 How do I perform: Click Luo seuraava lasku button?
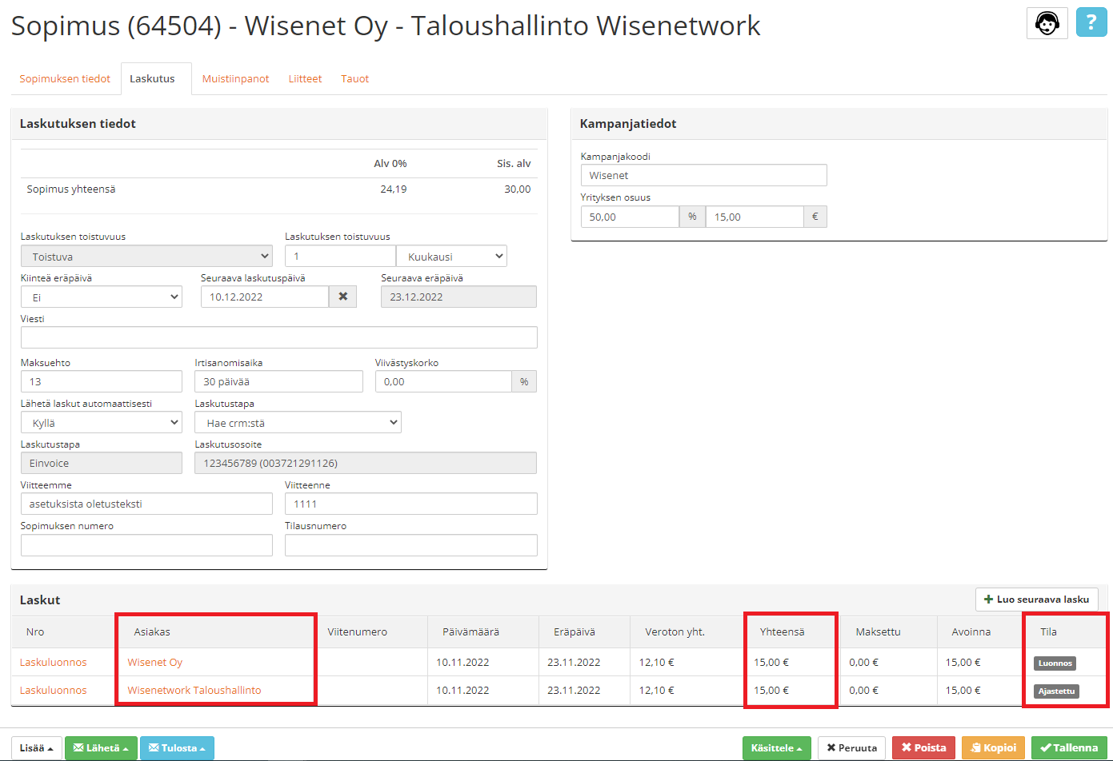[x=1036, y=599]
